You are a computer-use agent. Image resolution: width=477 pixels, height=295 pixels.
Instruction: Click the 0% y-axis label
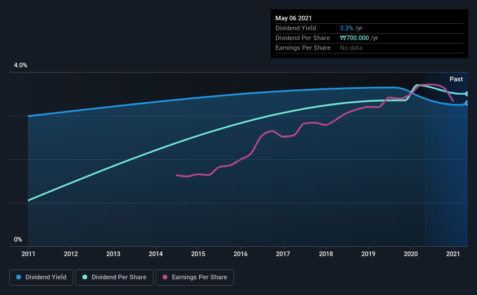18,239
